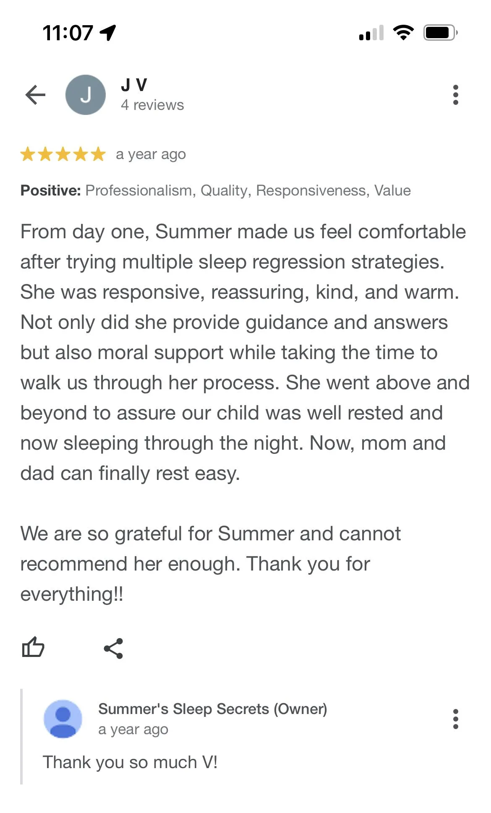Tap the Positive attributes line
This screenshot has width=491, height=813.
[216, 190]
